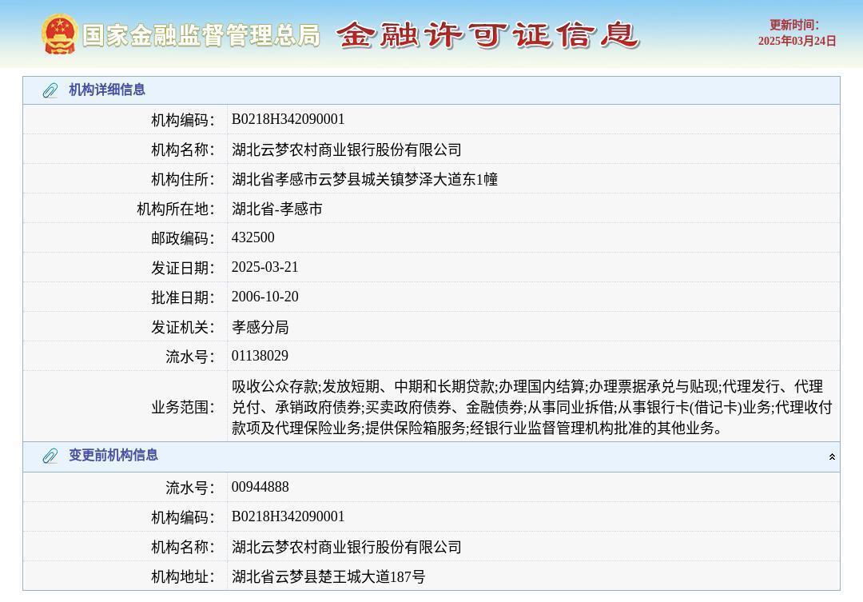Select the postal code 432500
This screenshot has width=863, height=602.
(x=253, y=237)
